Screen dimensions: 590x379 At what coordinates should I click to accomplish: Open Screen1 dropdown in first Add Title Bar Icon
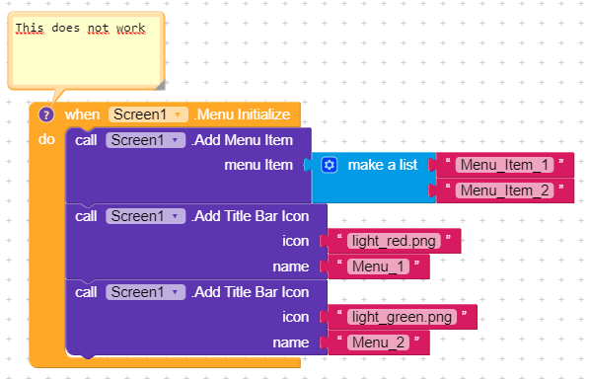[x=146, y=216]
